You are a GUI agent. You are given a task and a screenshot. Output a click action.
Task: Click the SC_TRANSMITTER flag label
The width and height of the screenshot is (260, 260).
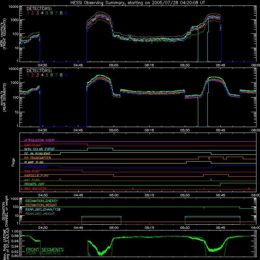(38, 158)
